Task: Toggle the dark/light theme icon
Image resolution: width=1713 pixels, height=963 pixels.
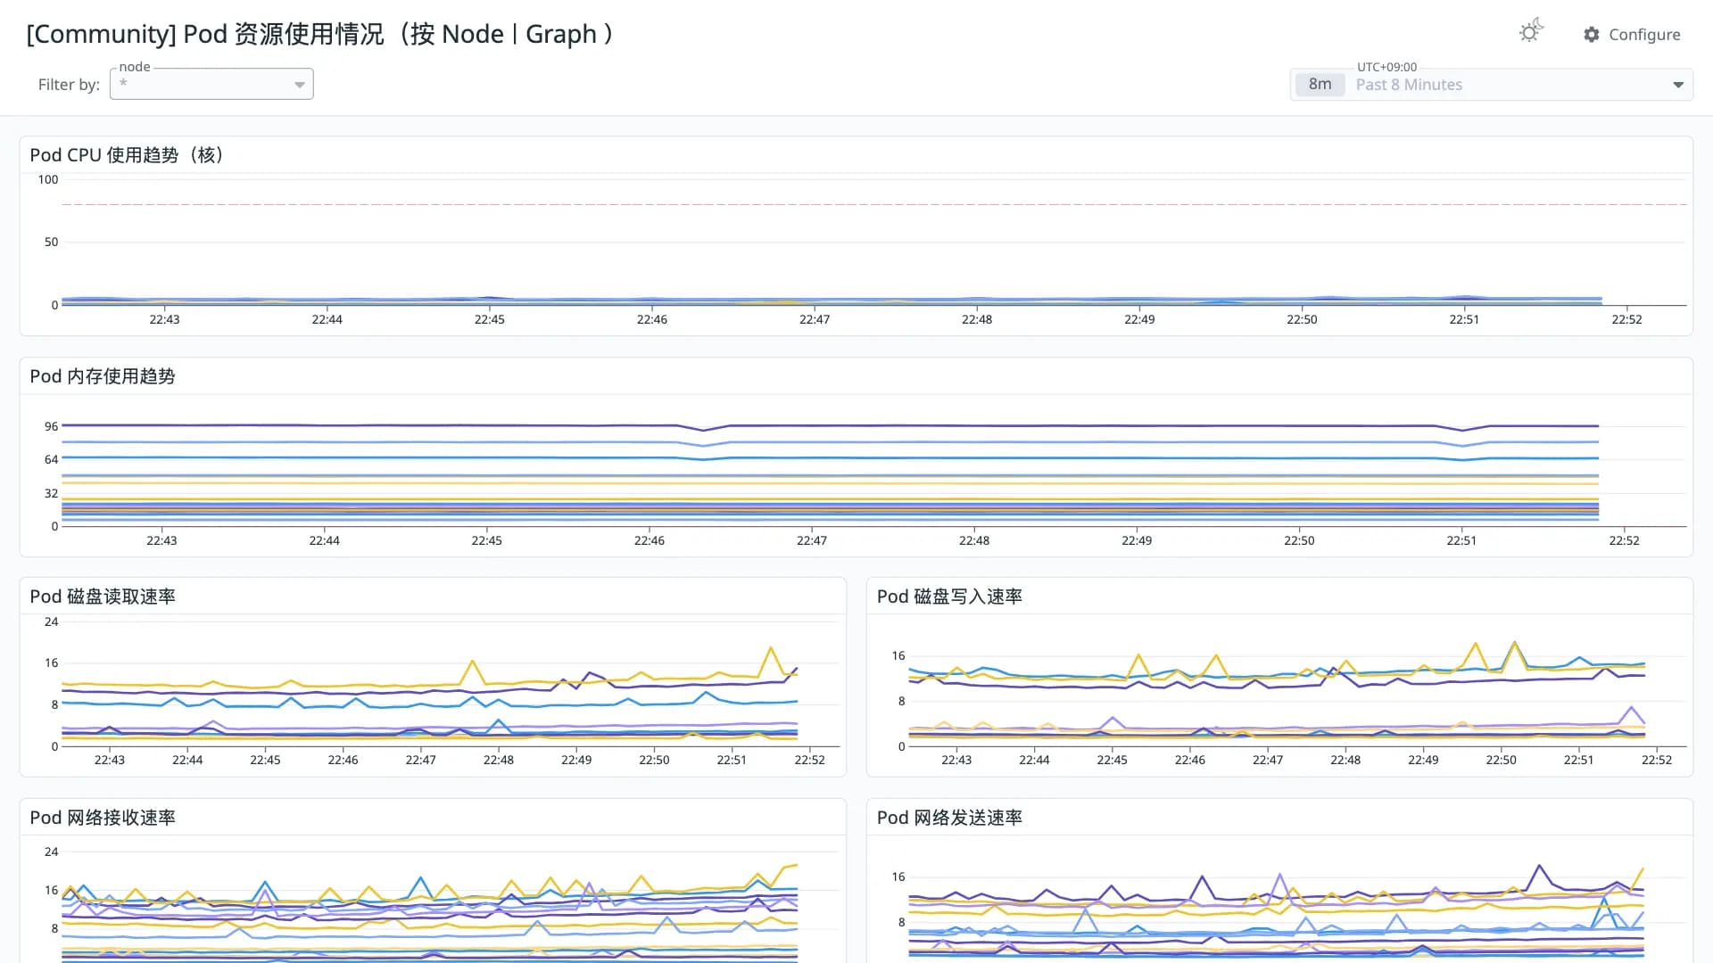Action: [x=1531, y=32]
